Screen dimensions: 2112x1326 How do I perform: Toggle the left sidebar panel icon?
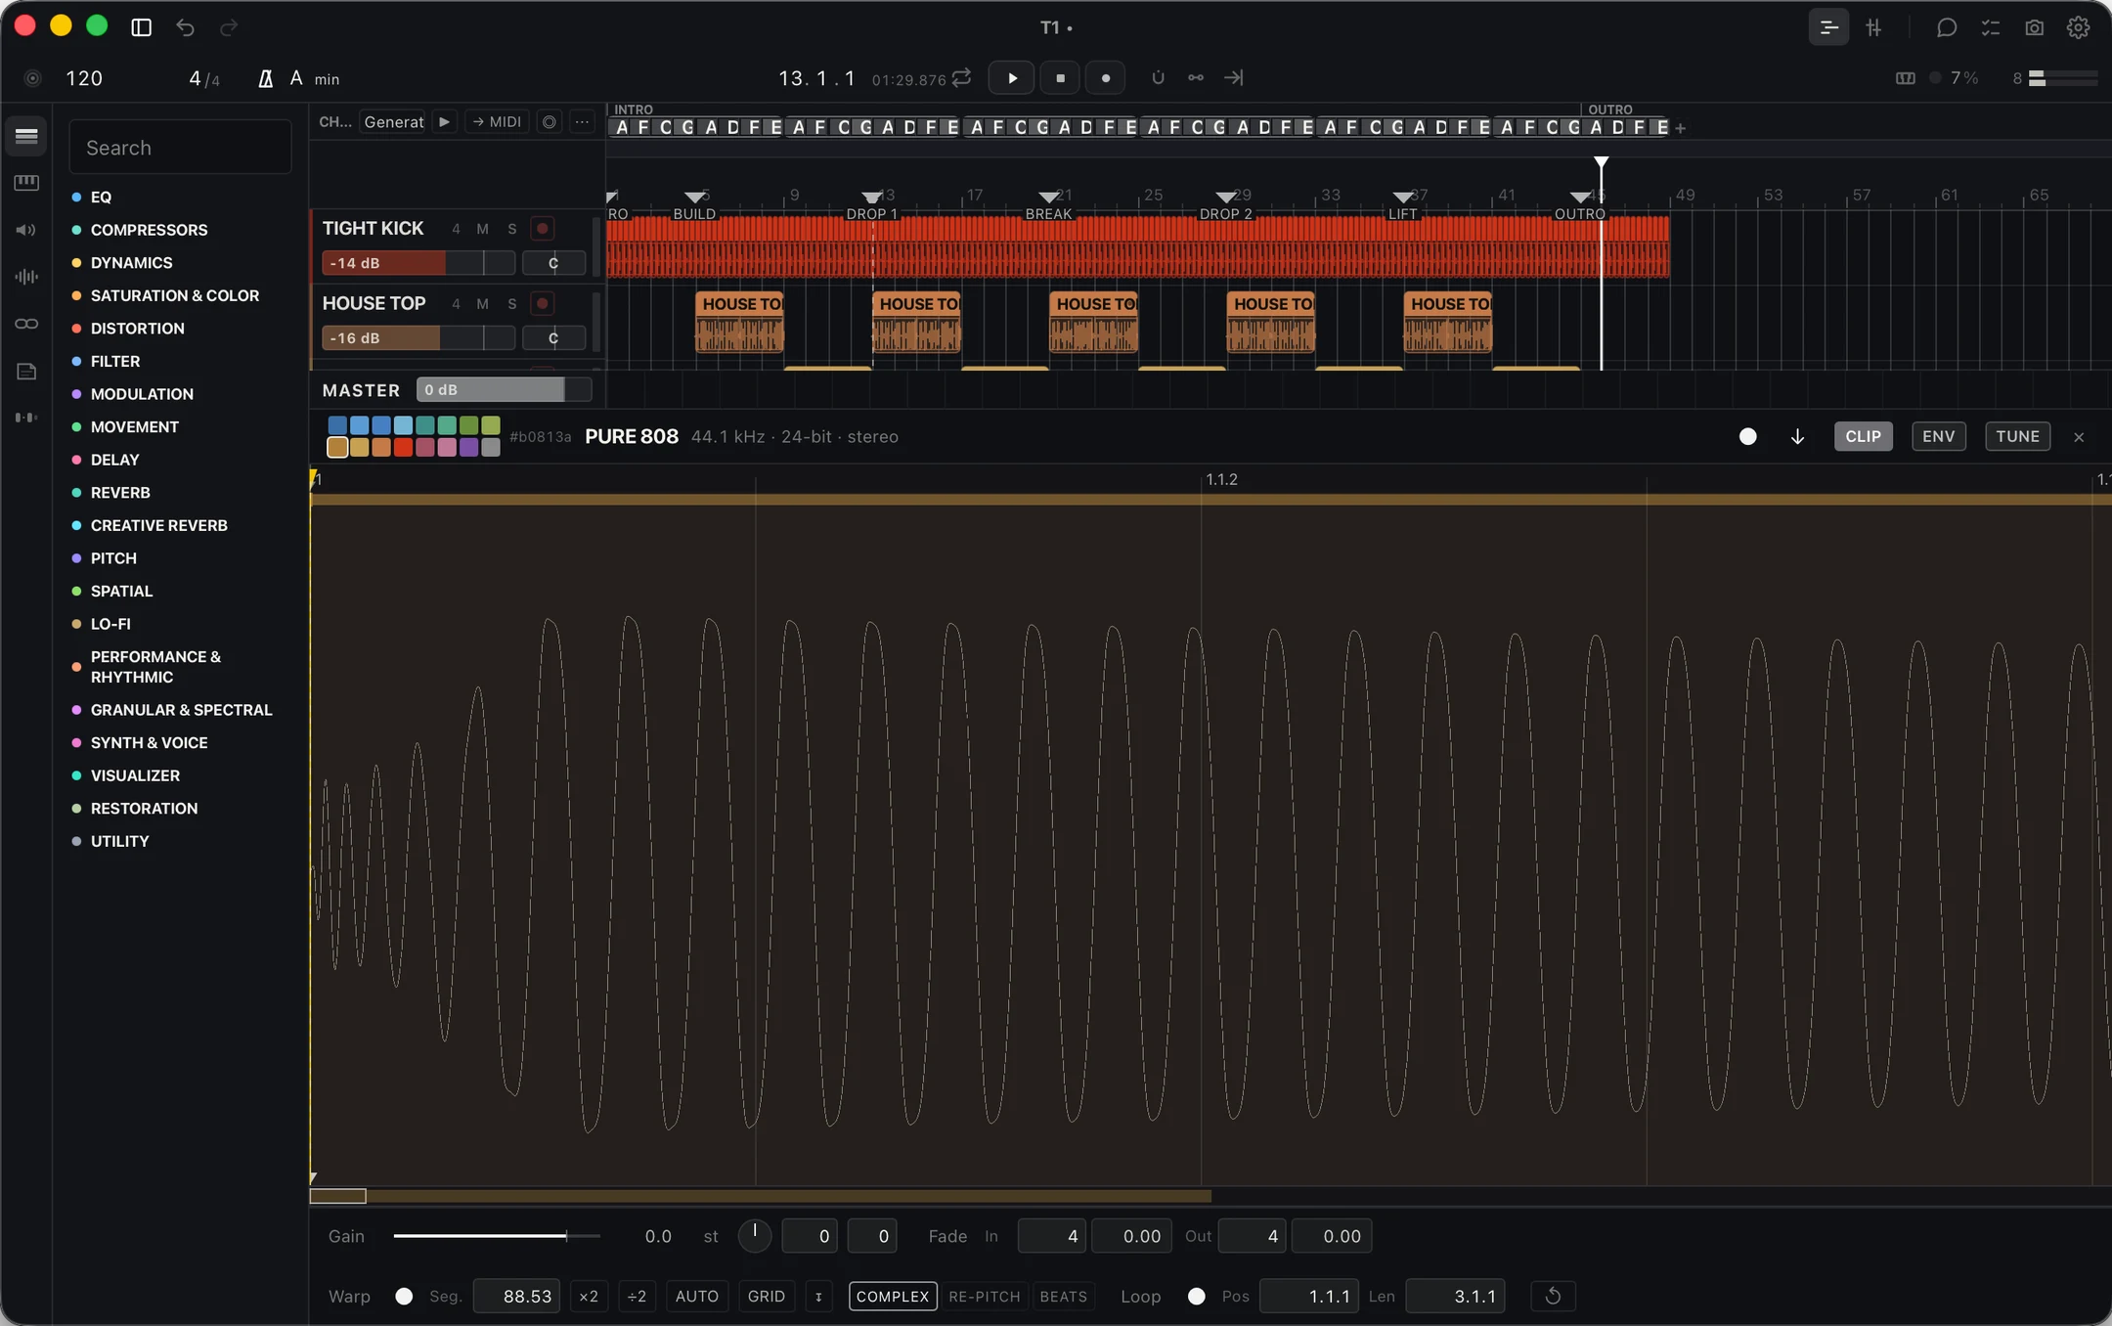click(x=142, y=27)
